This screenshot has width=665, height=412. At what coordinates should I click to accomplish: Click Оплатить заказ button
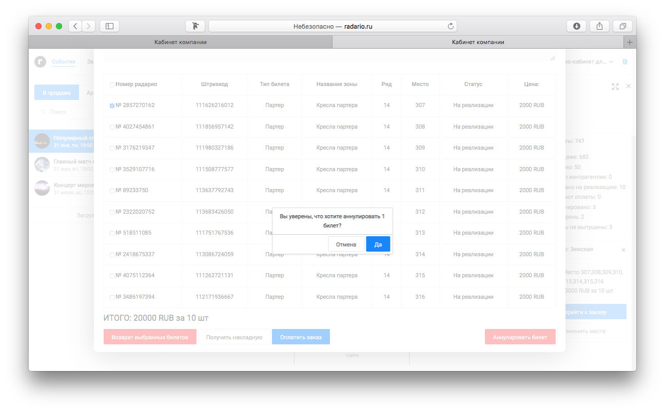tap(301, 337)
